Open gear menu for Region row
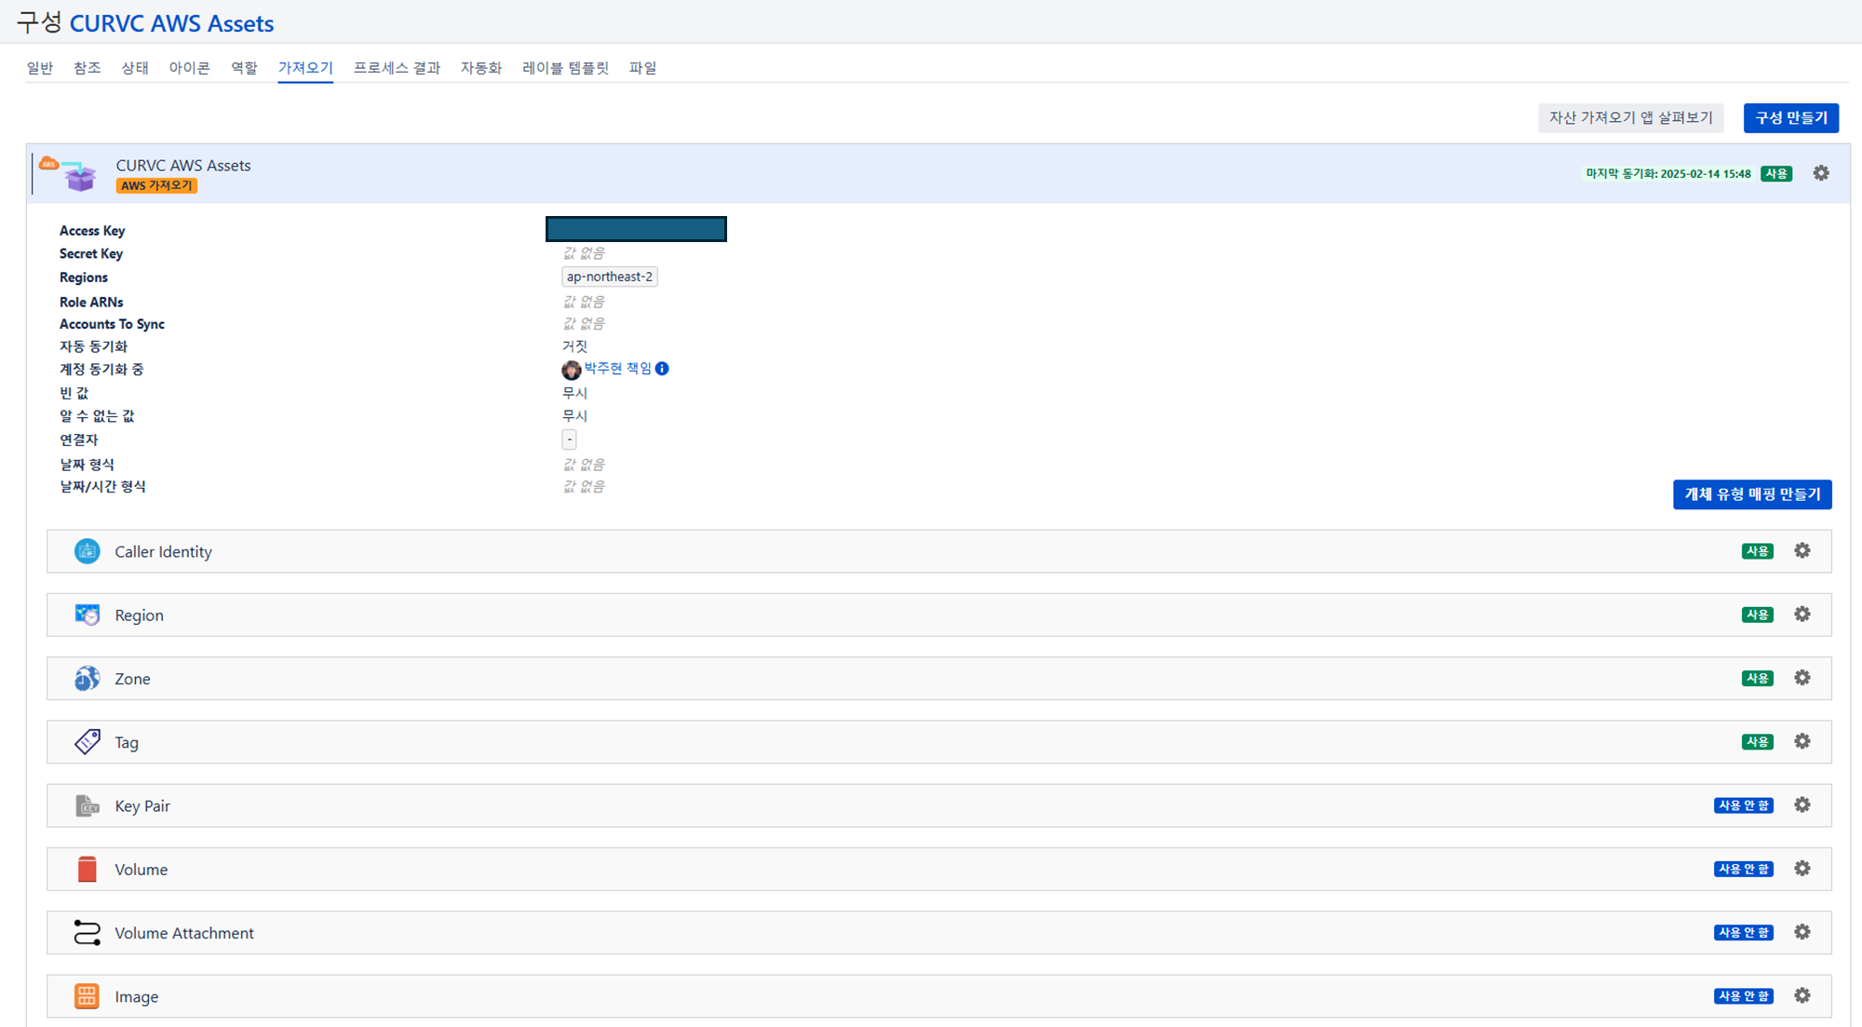Screen dimensions: 1862x1027 click(x=1802, y=615)
